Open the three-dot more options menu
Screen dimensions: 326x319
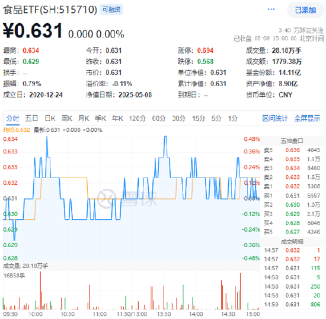pyautogui.click(x=271, y=10)
